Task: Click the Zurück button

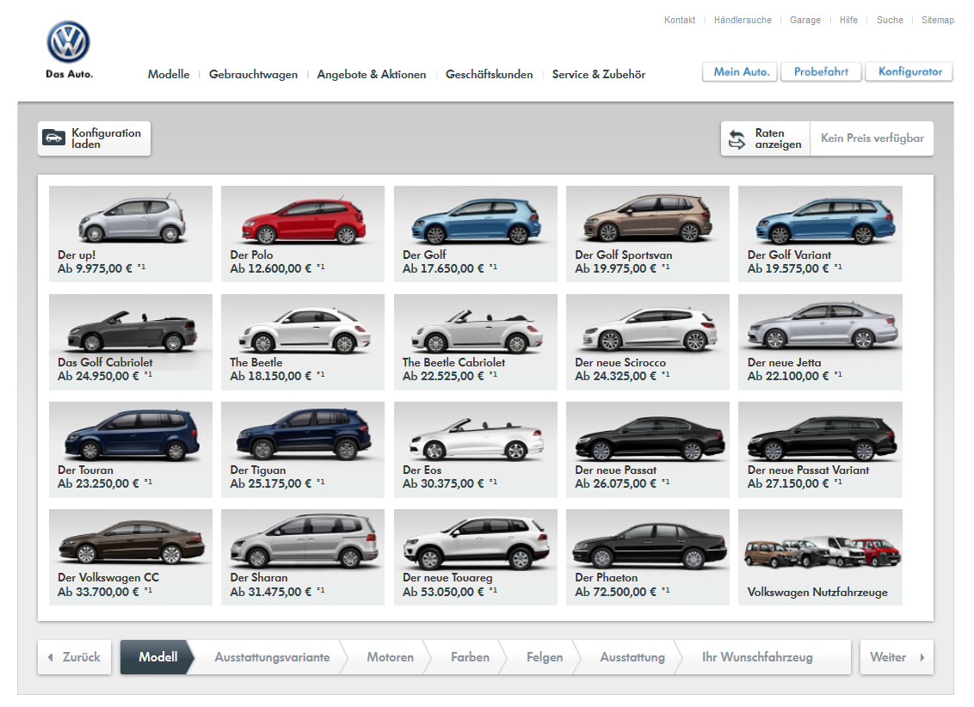Action: 75,657
